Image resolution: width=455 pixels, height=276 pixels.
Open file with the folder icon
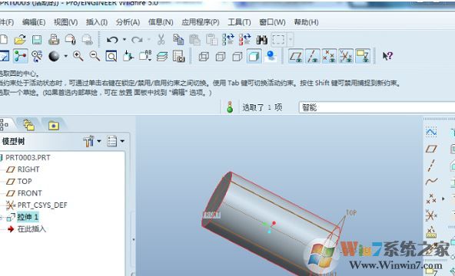tap(20, 40)
